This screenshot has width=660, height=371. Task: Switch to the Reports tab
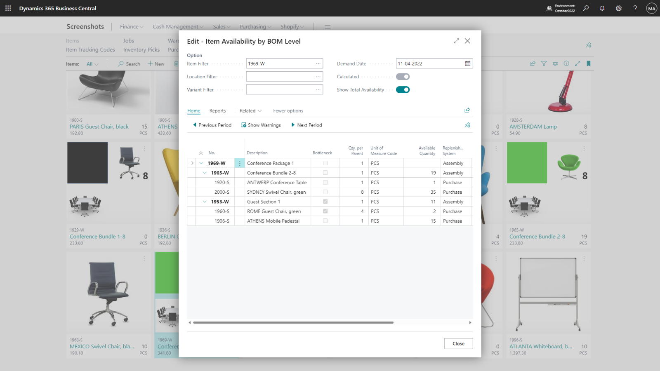[x=217, y=111]
